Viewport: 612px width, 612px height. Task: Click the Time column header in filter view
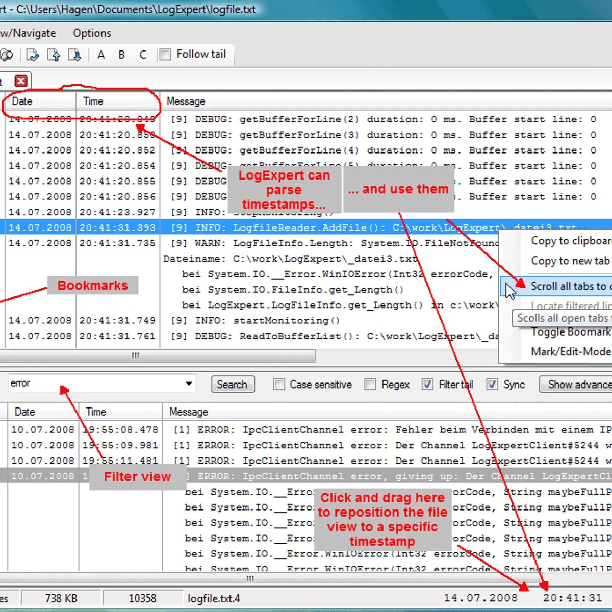point(120,412)
